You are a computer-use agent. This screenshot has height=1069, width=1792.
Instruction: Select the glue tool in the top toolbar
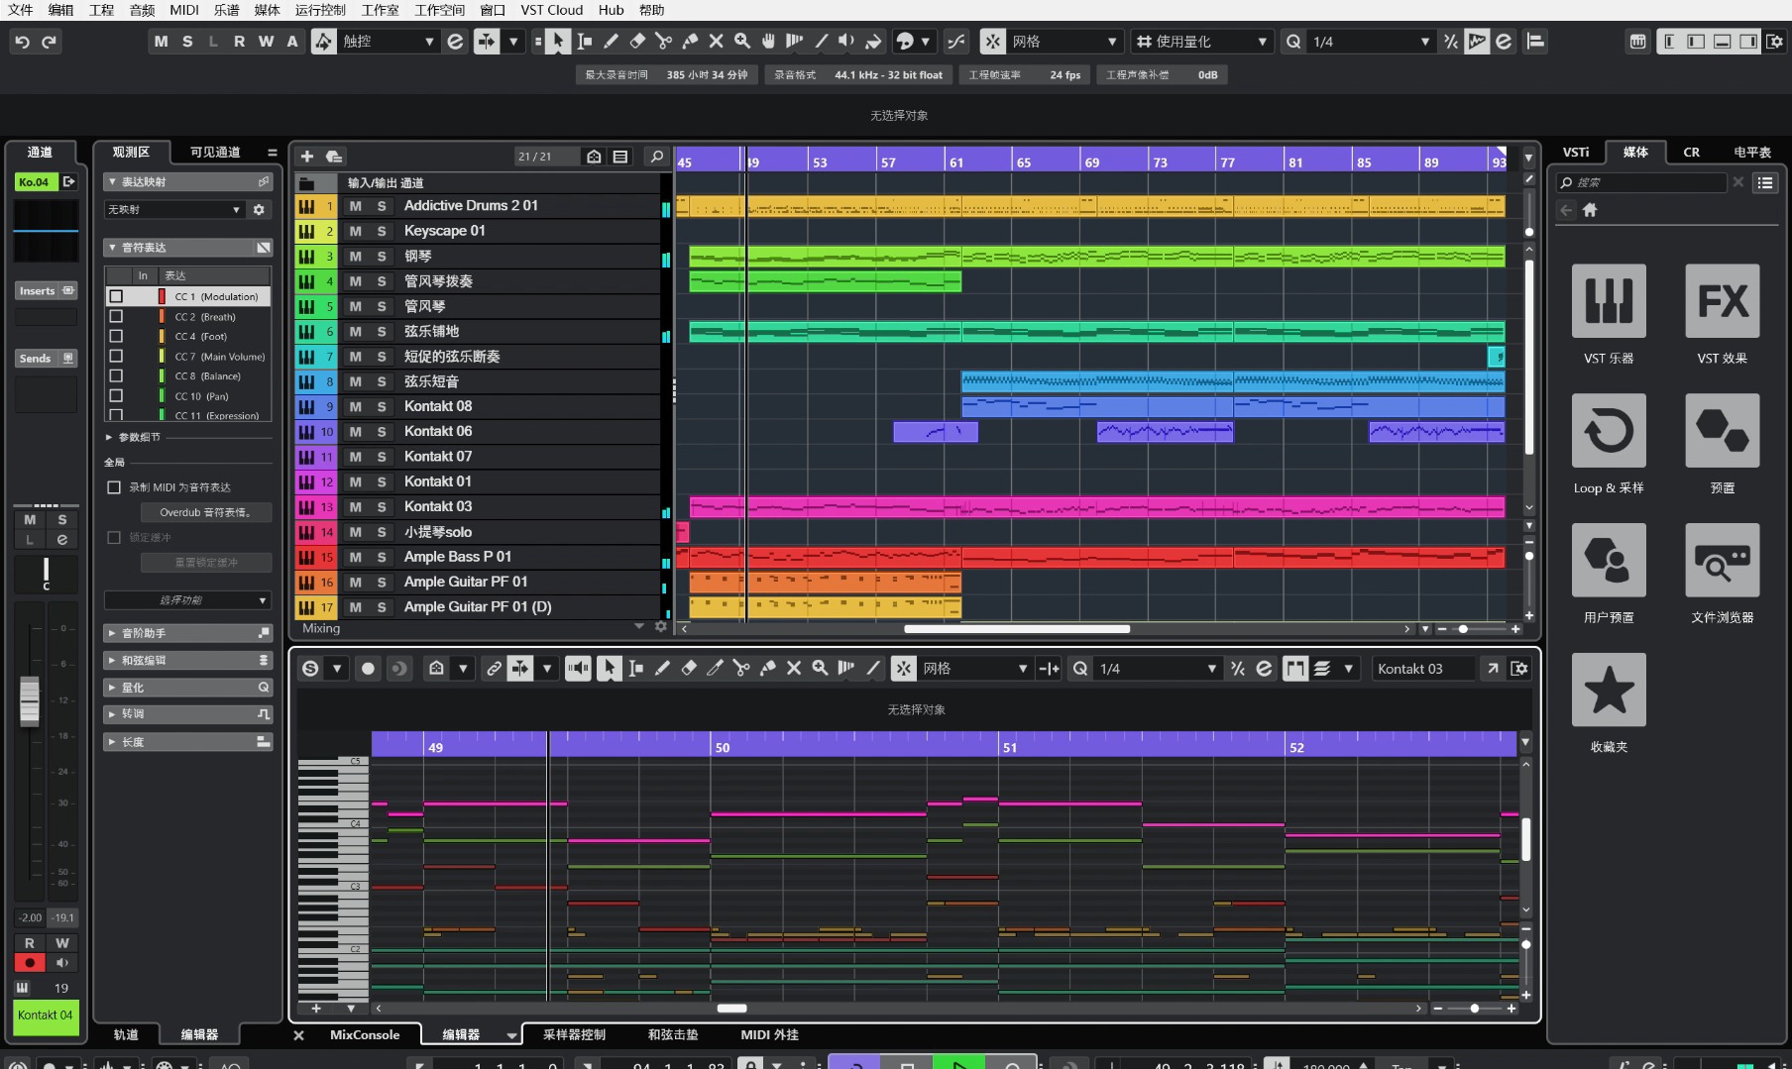point(690,42)
